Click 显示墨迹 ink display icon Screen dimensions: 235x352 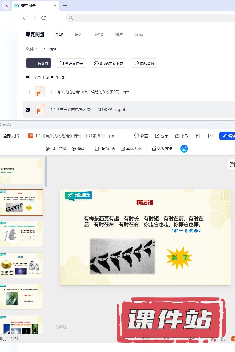click(x=48, y=149)
